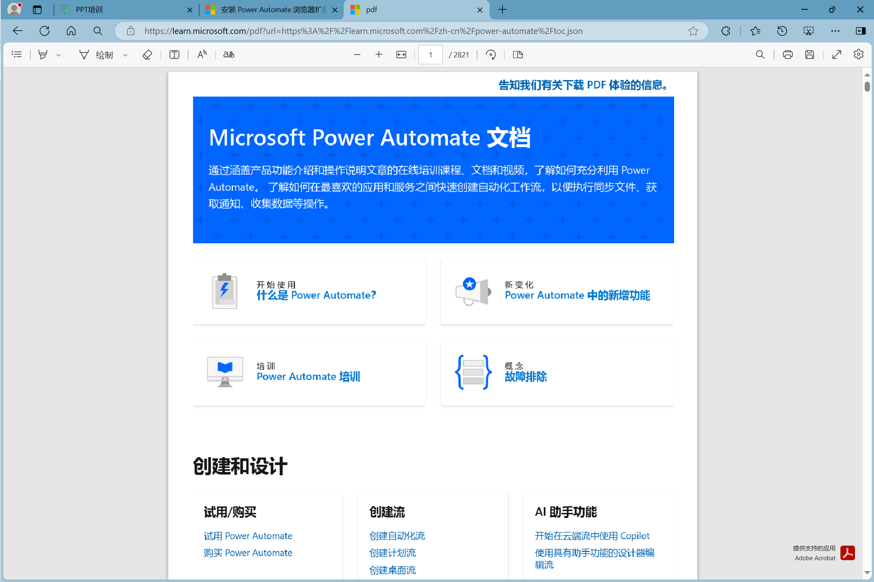Click the browser search icon
This screenshot has height=582, width=874.
click(x=98, y=31)
